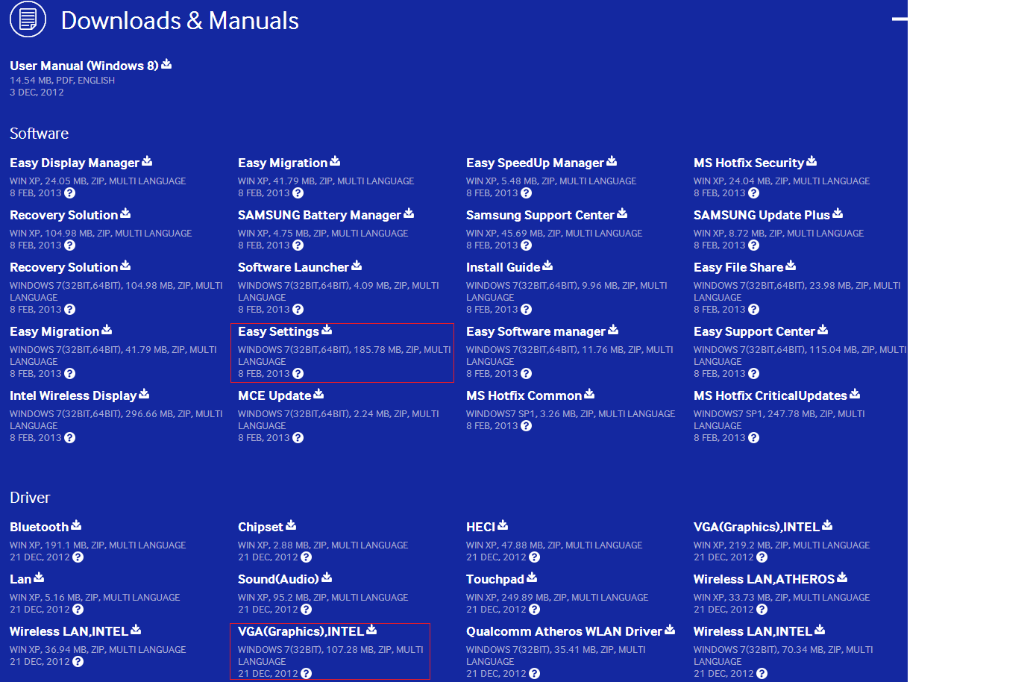Collapse the Downloads & Manuals section

pos(900,19)
